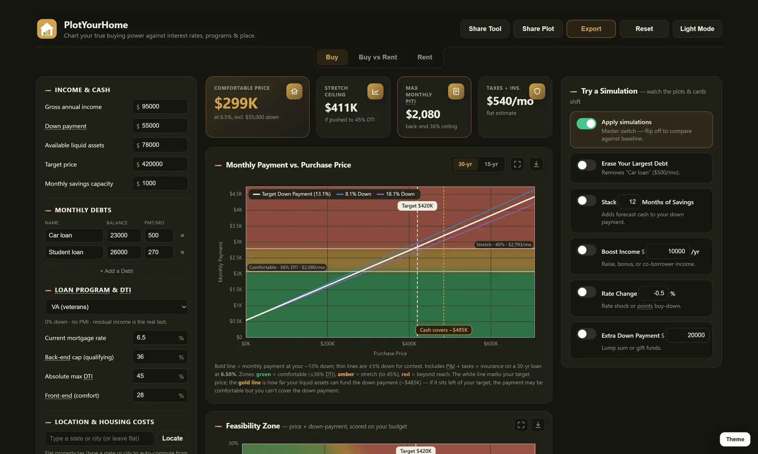
Task: Open the VA (veterans) loan program dropdown
Action: tap(117, 307)
